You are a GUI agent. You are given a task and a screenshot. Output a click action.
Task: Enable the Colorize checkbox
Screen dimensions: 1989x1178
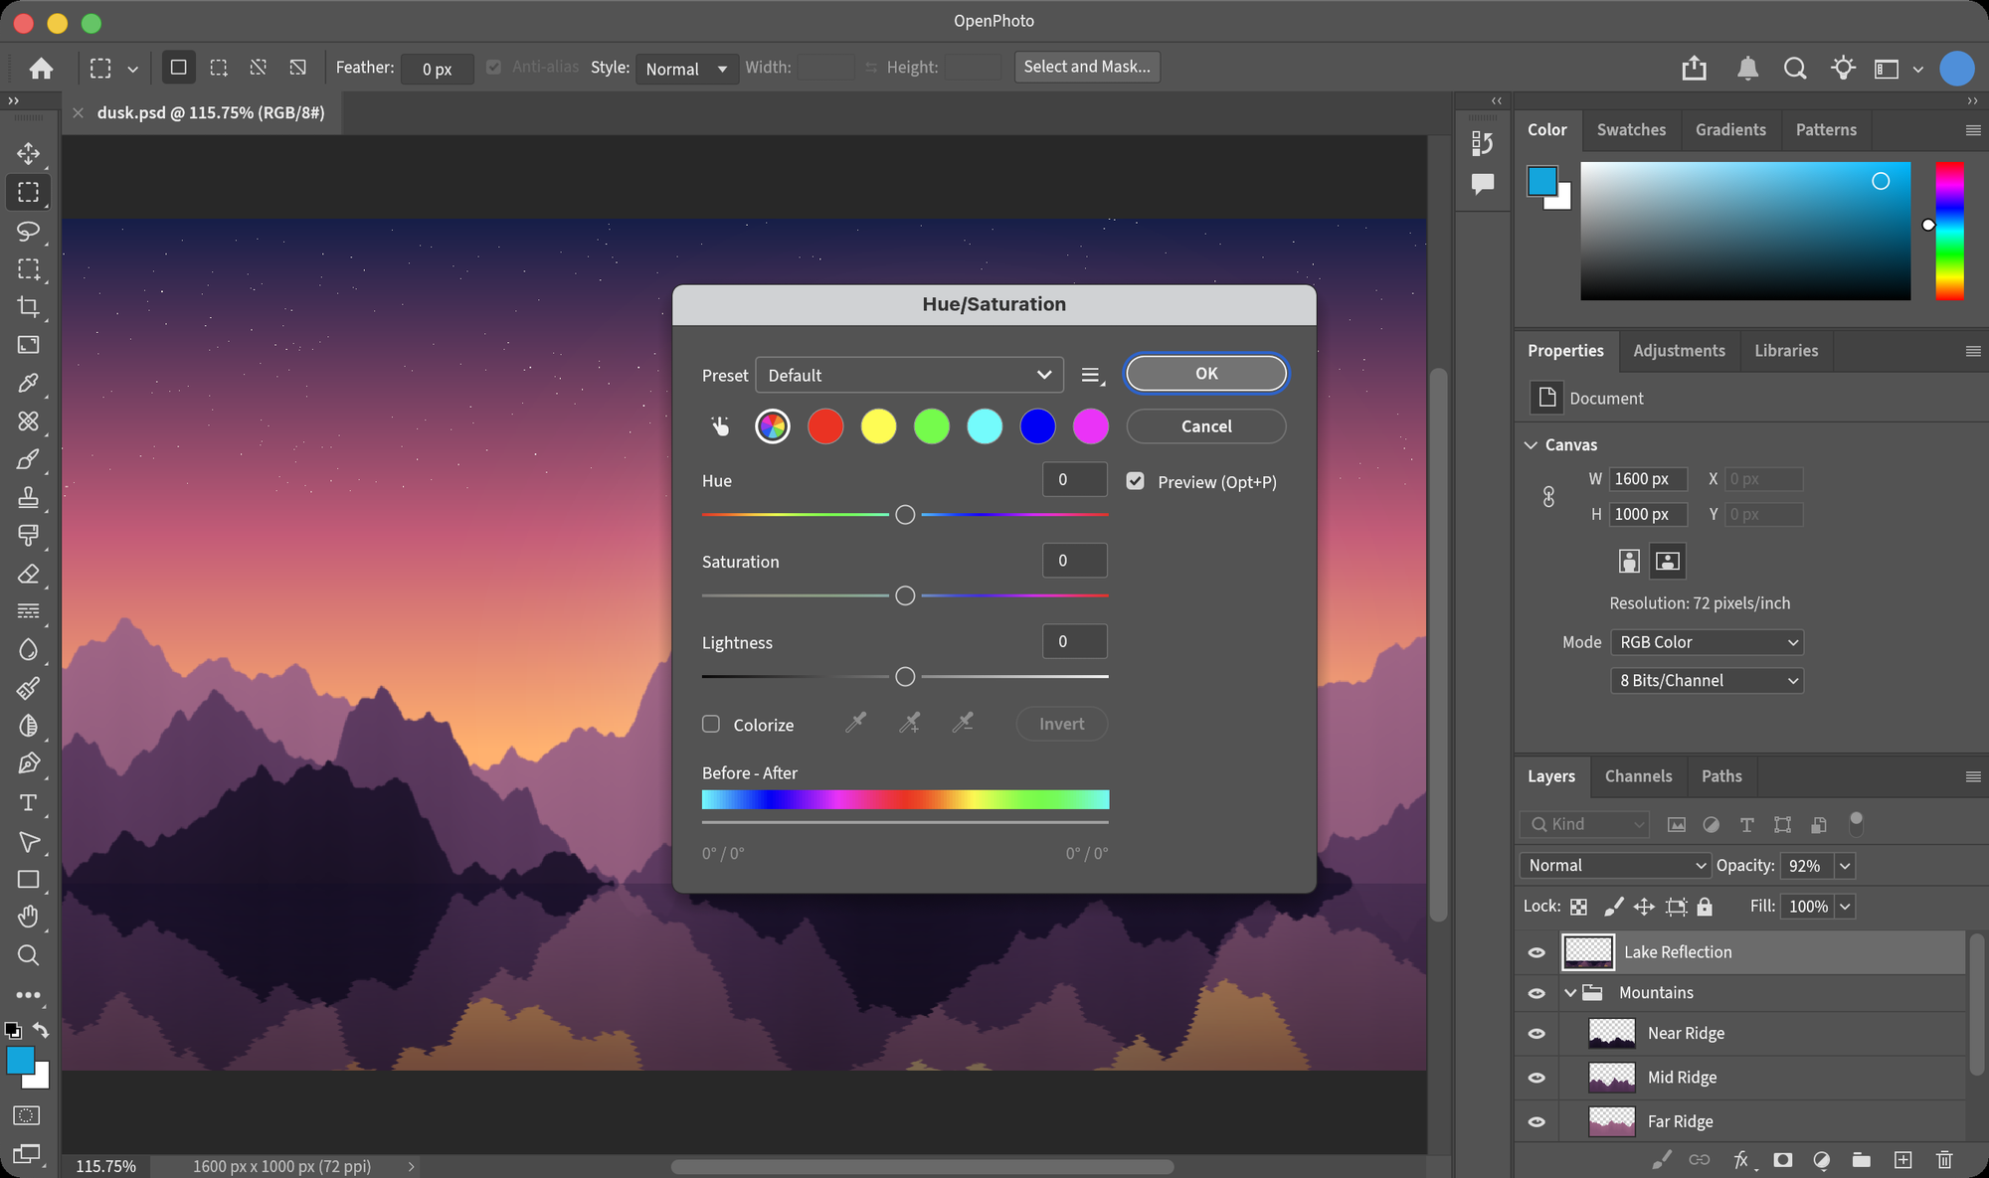711,724
